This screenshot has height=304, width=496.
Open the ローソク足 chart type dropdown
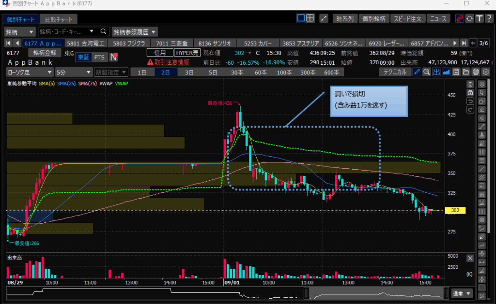[x=29, y=72]
